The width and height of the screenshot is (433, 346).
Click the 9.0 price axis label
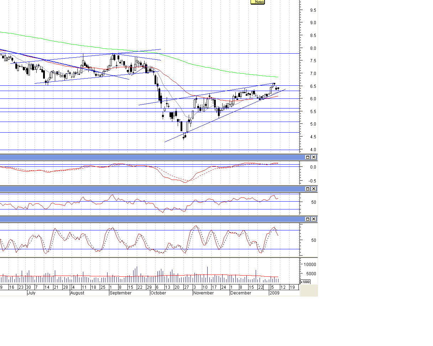(313, 22)
